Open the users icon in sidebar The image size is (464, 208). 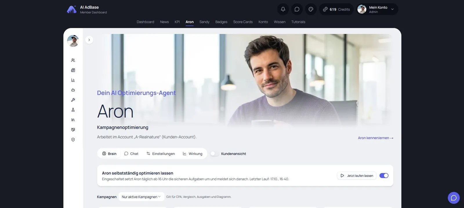(x=73, y=60)
